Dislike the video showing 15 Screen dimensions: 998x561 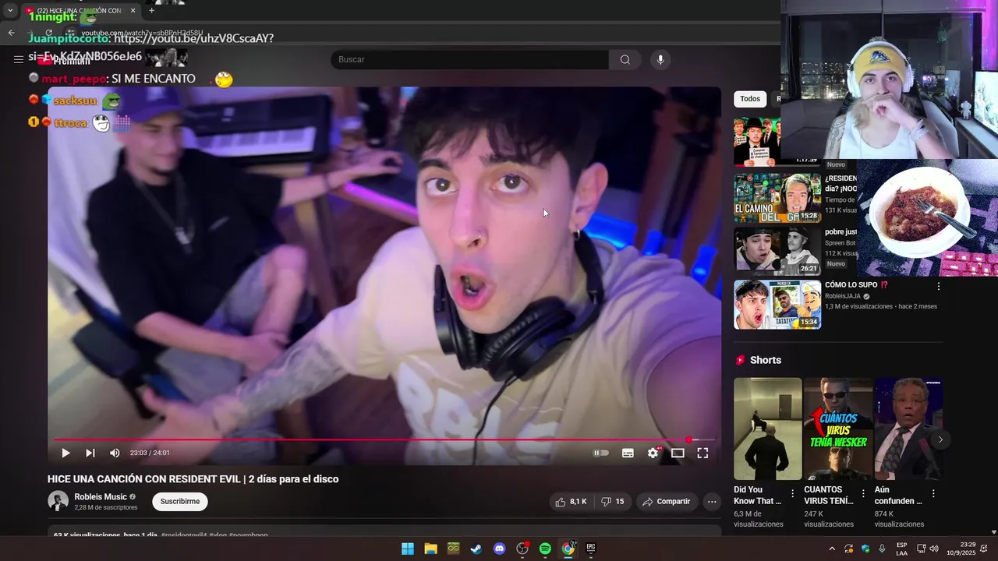point(613,502)
